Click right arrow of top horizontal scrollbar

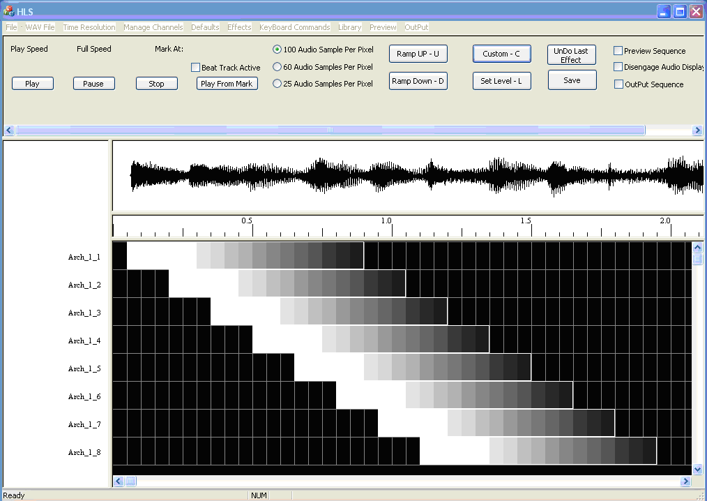697,130
